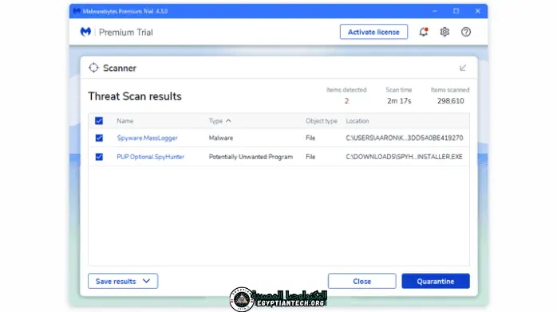The image size is (557, 312).
Task: Click the Close button in scanner
Action: [362, 281]
